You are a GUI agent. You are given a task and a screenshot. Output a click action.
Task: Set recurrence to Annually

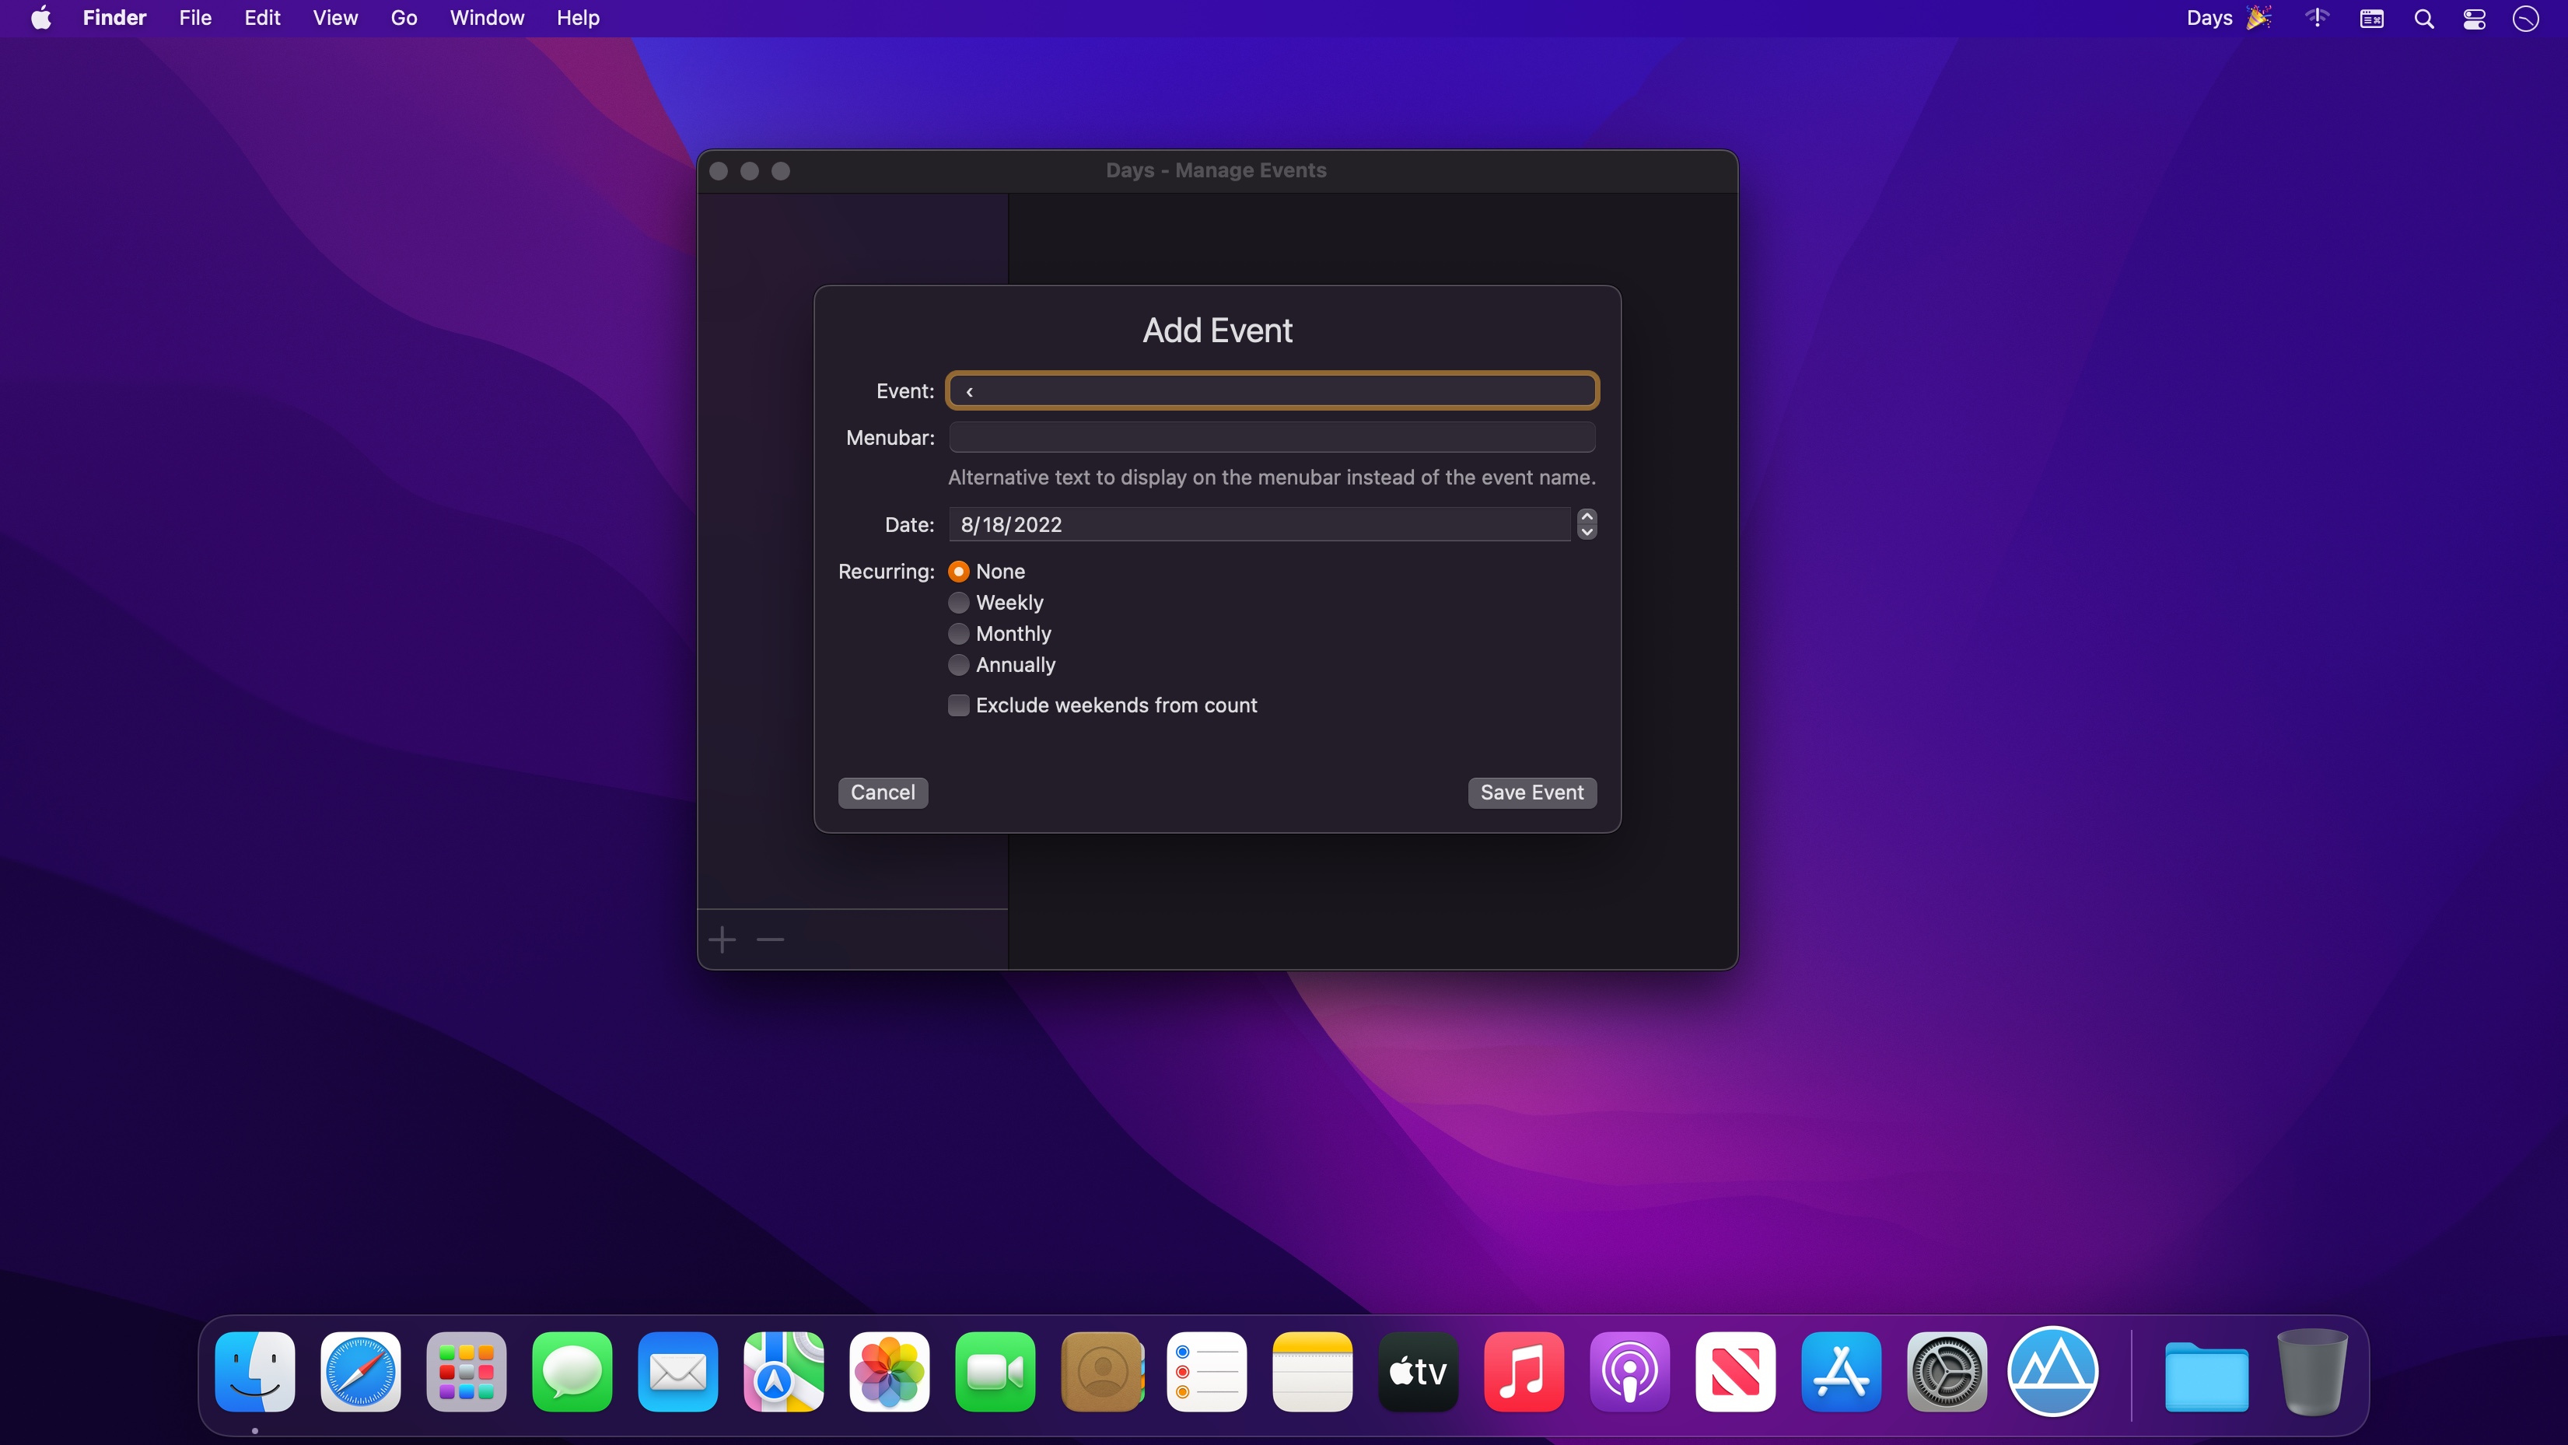click(958, 664)
